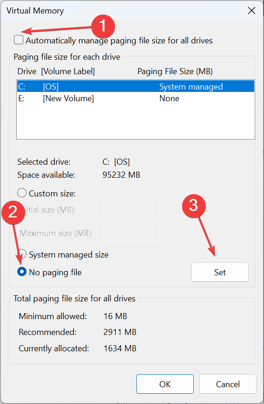
Task: Cancel the Virtual Memory changes
Action: [228, 384]
